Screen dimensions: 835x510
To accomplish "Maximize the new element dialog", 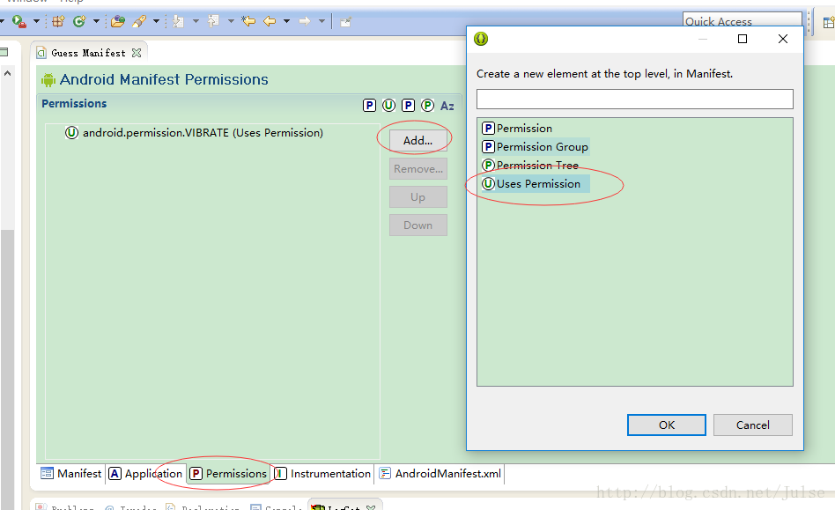I will click(x=743, y=39).
